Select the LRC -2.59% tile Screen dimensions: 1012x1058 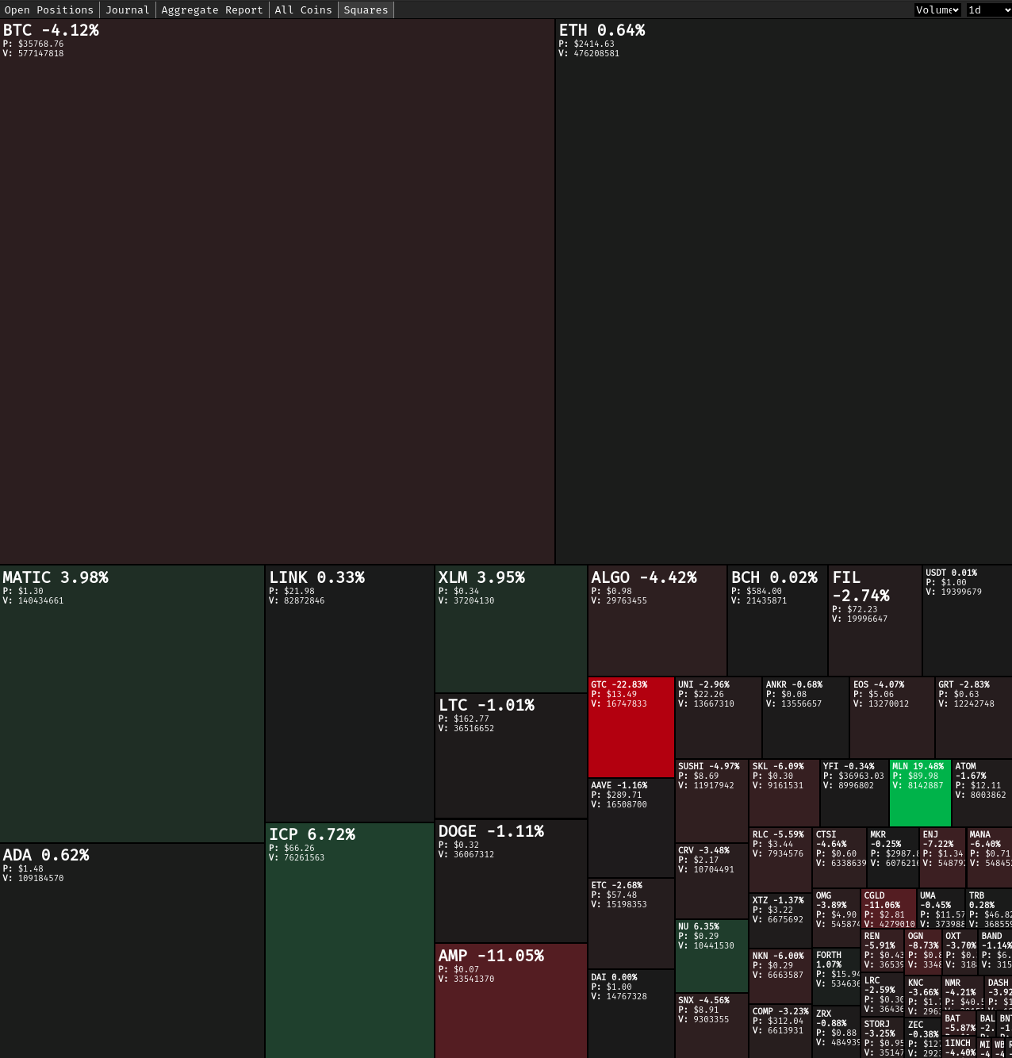point(883,995)
